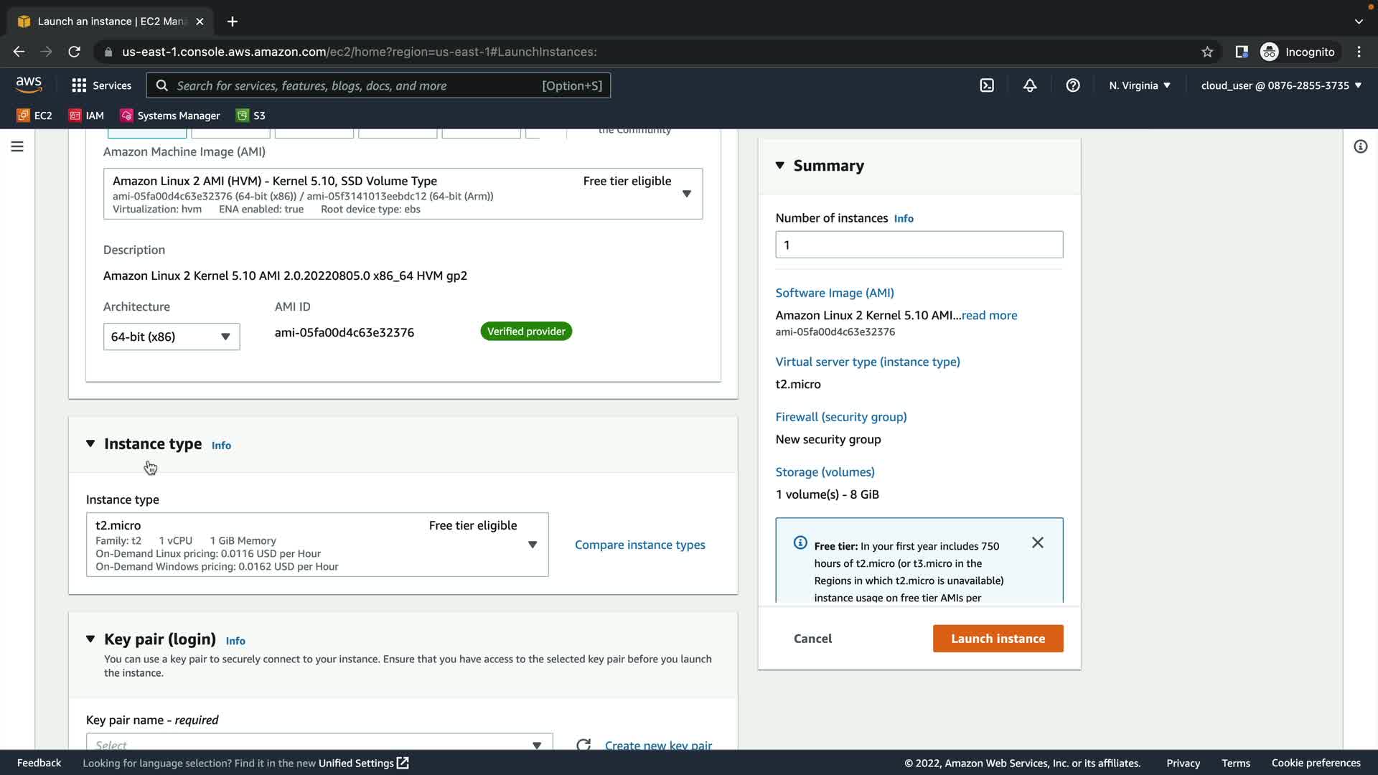Click the Number of instances field
The height and width of the screenshot is (775, 1378).
point(919,245)
